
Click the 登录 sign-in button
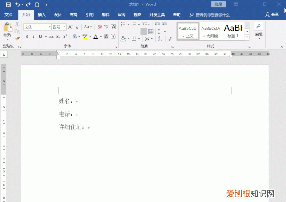218,4
